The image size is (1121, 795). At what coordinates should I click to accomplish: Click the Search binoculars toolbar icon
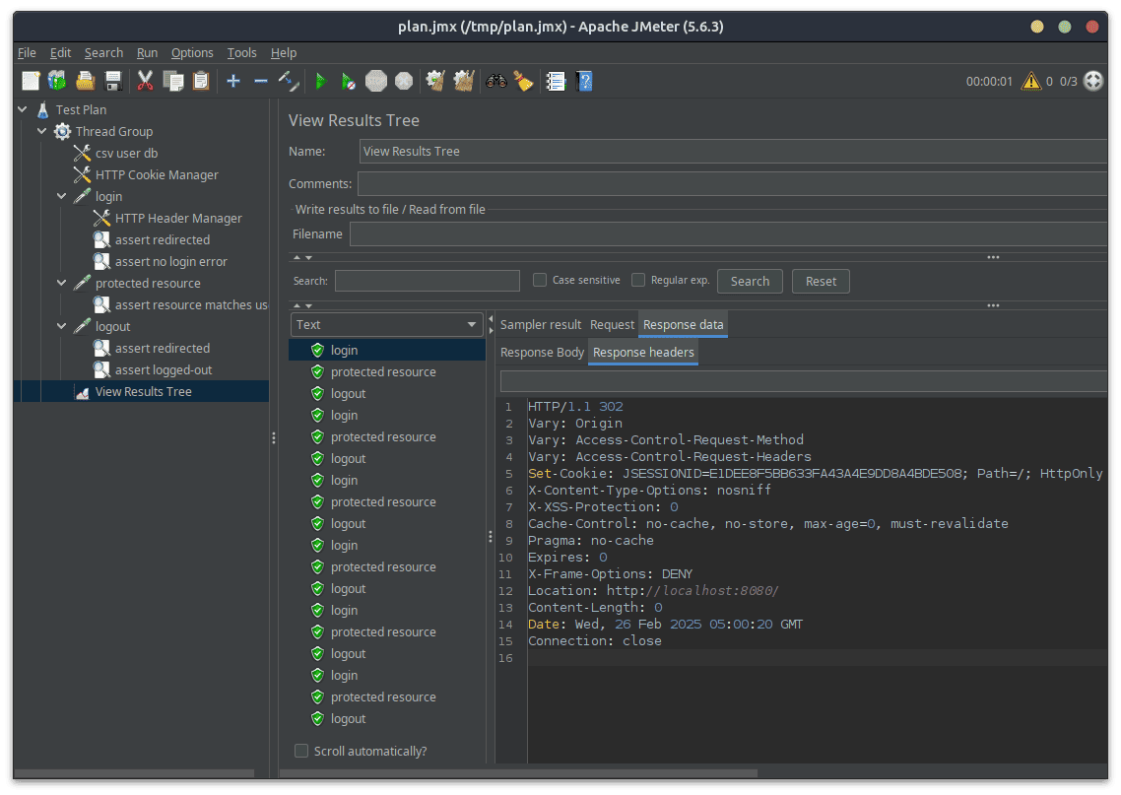point(495,82)
